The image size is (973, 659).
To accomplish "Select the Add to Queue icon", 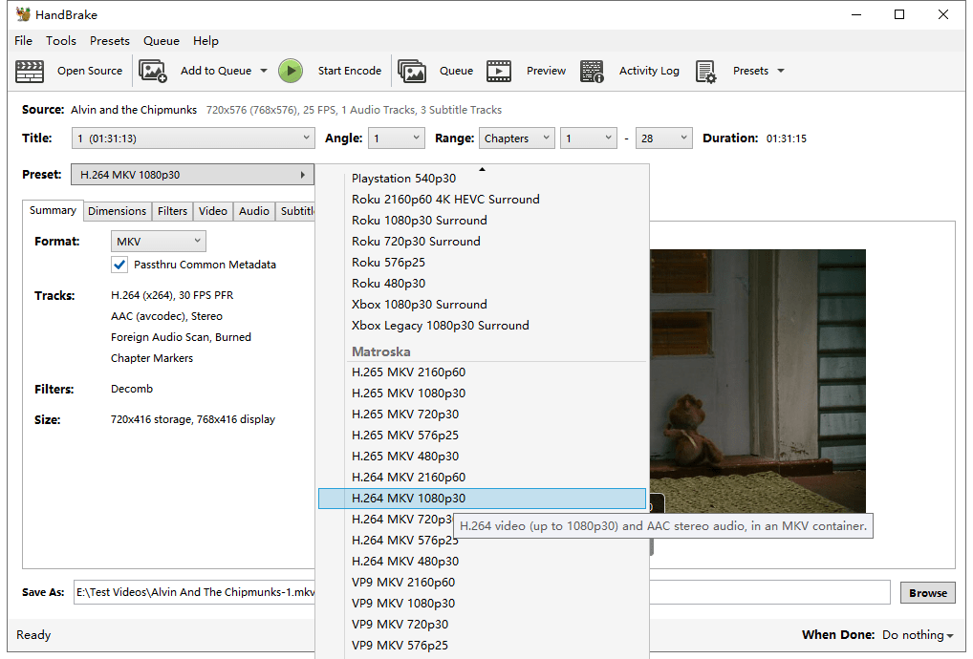I will pyautogui.click(x=153, y=71).
